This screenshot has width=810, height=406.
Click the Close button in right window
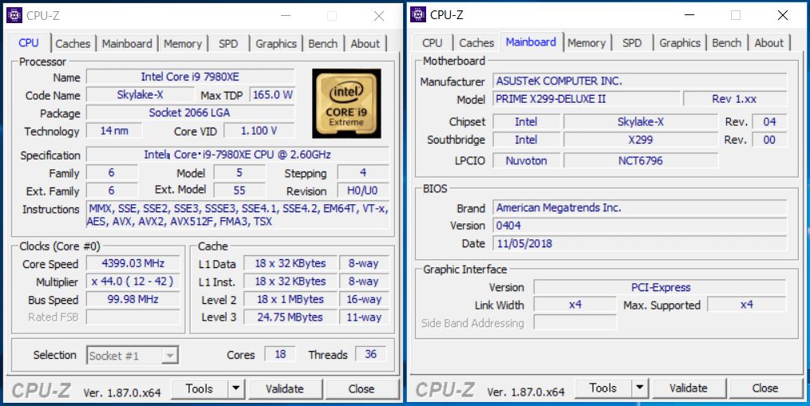765,388
